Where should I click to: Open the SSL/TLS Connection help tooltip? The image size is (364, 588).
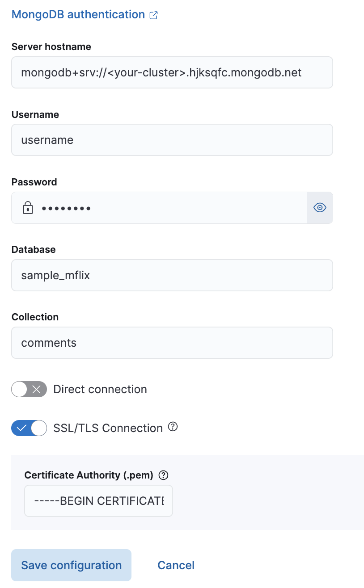click(173, 427)
